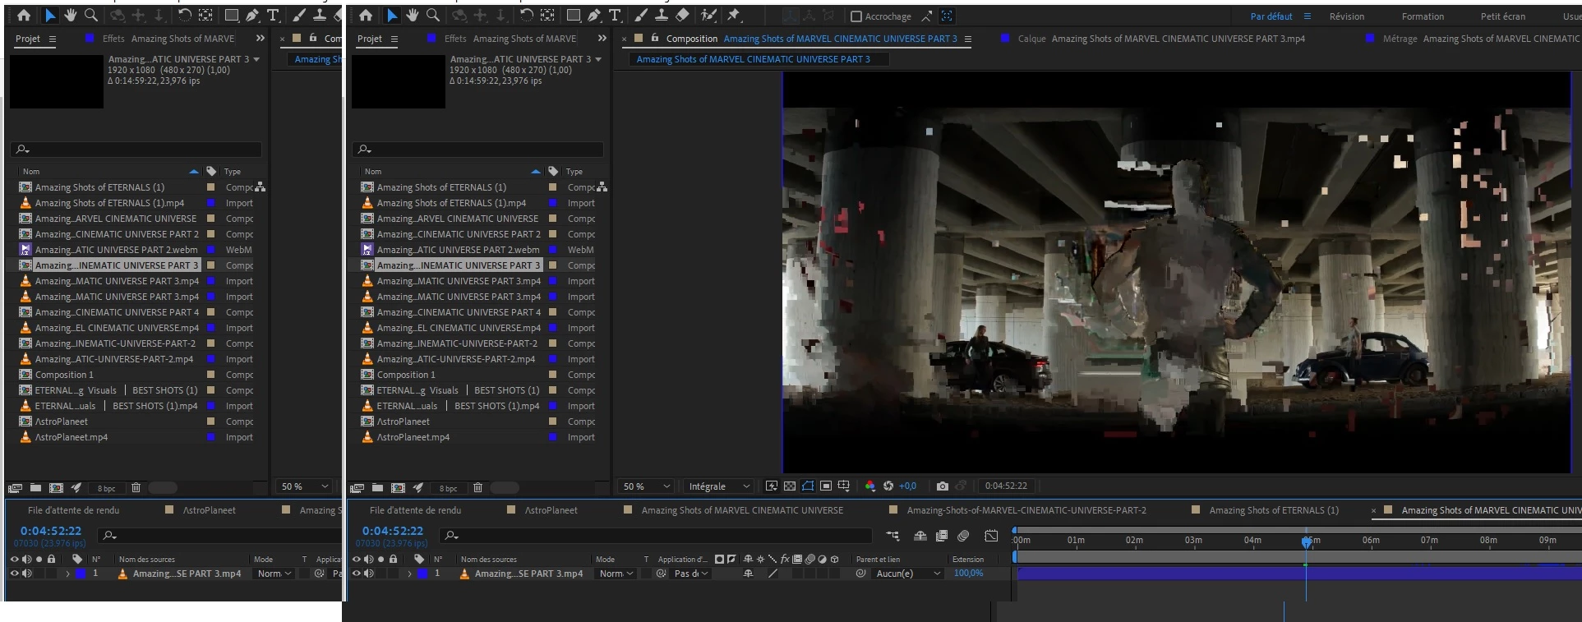1582x622 pixels.
Task: Open the grid and guide options dropdown
Action: 844,486
